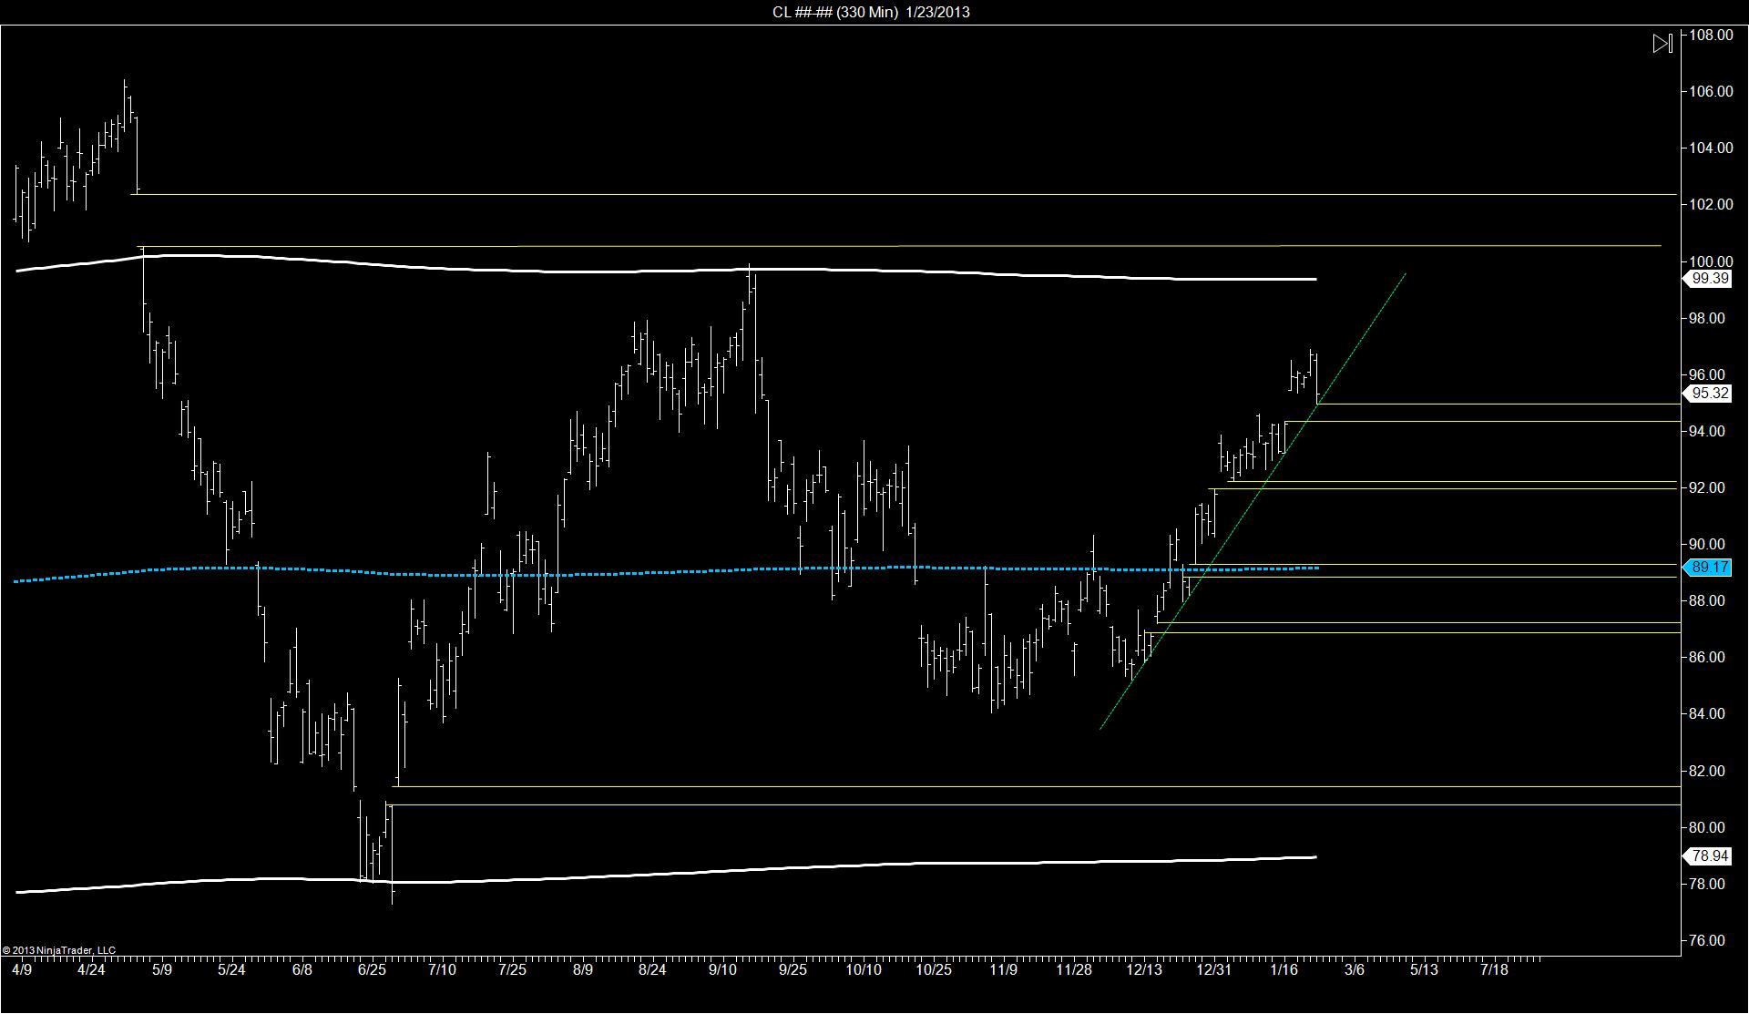Select the 95.32 last price marker
This screenshot has height=1014, width=1749.
(1708, 394)
